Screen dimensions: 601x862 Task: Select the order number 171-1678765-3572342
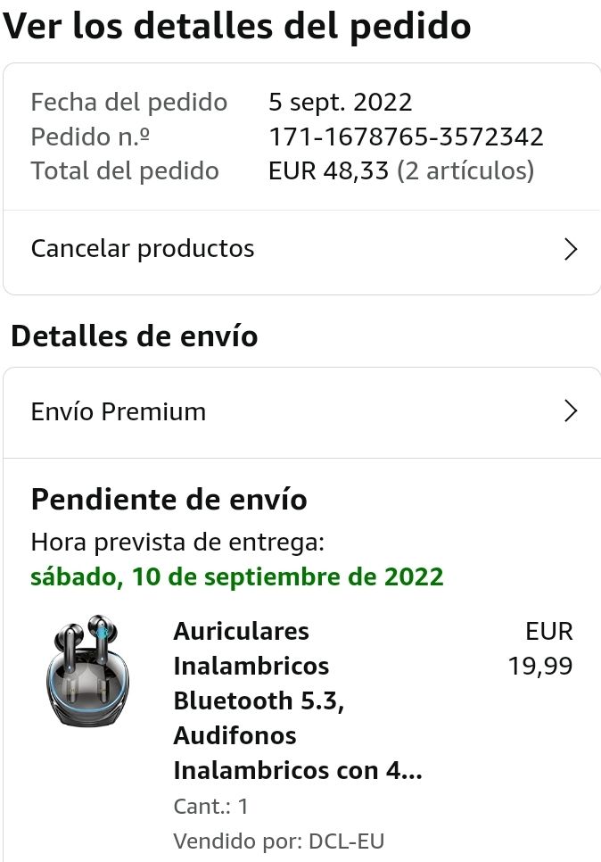[406, 137]
